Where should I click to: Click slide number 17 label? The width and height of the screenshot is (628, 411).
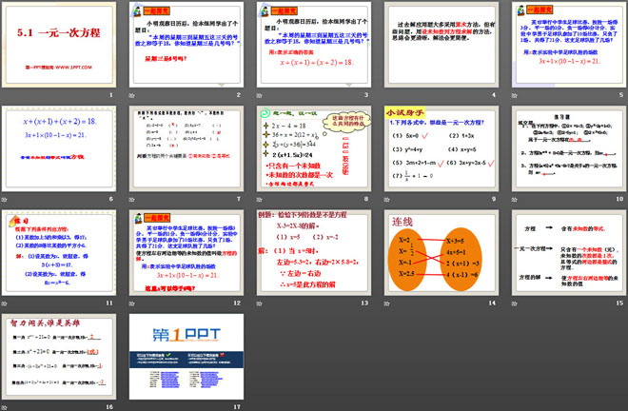pos(237,406)
